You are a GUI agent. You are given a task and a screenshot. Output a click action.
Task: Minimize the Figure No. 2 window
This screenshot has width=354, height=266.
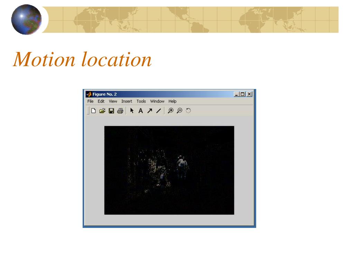point(236,94)
